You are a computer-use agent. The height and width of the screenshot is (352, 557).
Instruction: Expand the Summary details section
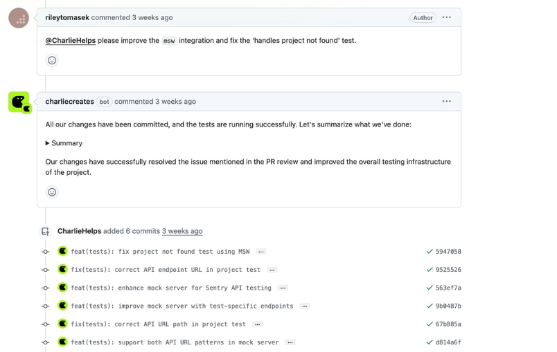pyautogui.click(x=64, y=143)
